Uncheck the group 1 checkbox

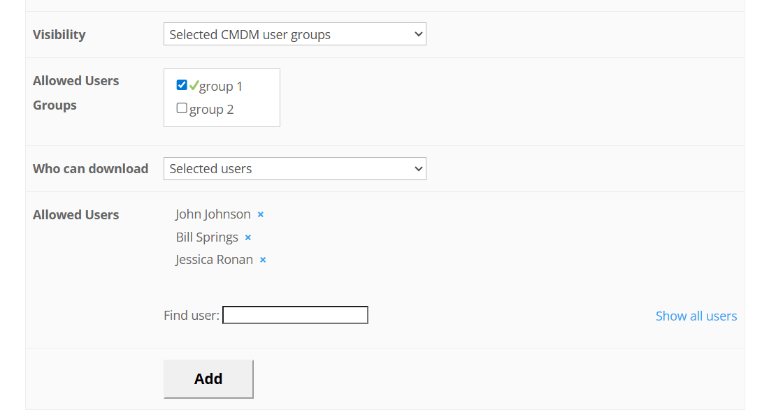(x=182, y=85)
